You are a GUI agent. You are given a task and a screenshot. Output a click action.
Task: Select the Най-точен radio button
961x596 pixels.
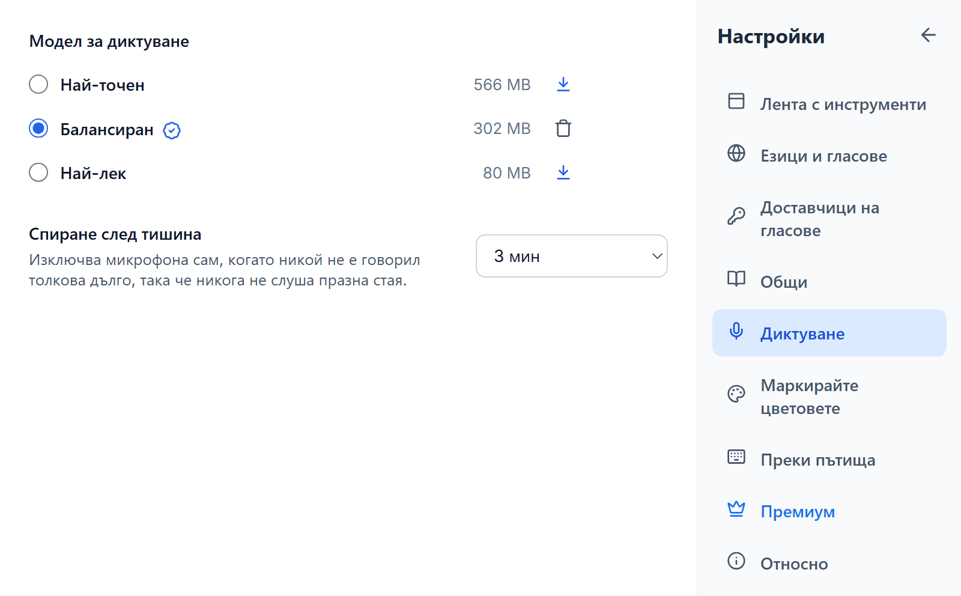38,84
